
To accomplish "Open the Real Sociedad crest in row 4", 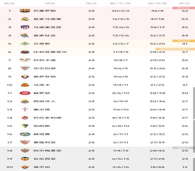I will coord(25,35).
